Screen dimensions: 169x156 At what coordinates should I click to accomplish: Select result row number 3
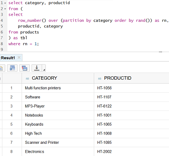pyautogui.click(x=12, y=106)
